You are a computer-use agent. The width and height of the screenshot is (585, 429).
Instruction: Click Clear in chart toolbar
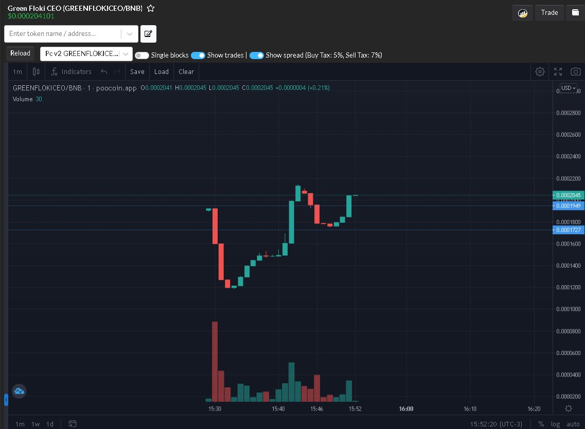186,71
